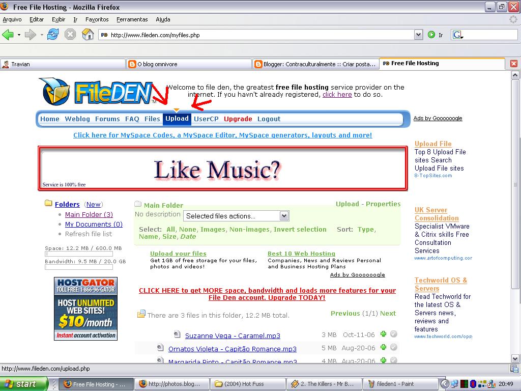The width and height of the screenshot is (521, 391).
Task: Click the Bandwidth usage progress bar
Action: (x=79, y=267)
